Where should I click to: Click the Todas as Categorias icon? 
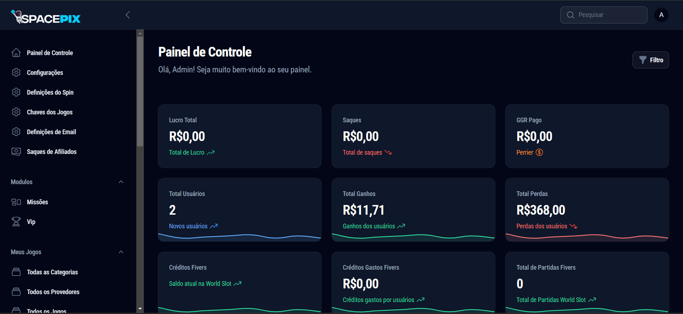click(16, 272)
